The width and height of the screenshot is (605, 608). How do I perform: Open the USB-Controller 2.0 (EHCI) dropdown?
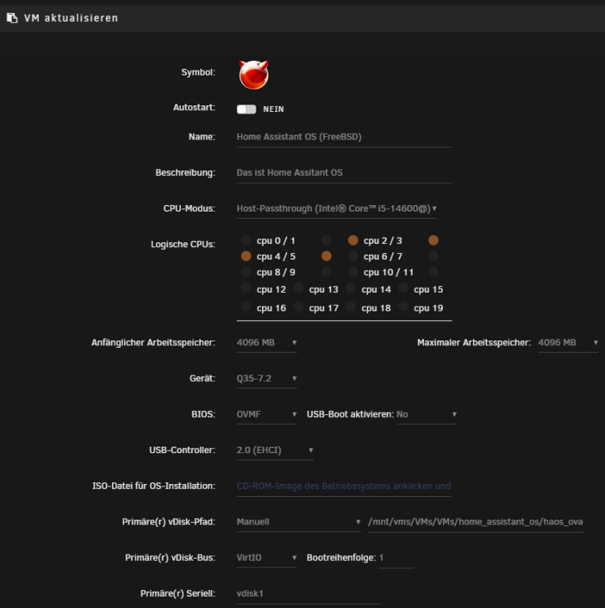click(x=275, y=450)
